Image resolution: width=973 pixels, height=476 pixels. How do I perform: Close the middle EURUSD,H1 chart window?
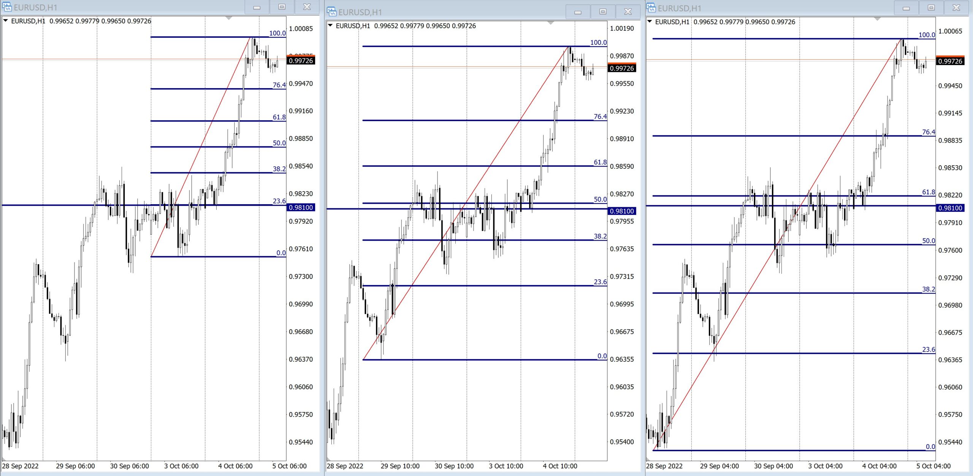click(628, 12)
